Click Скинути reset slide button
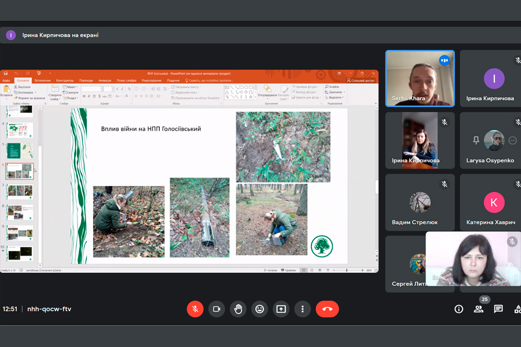The image size is (521, 347). 70,93
